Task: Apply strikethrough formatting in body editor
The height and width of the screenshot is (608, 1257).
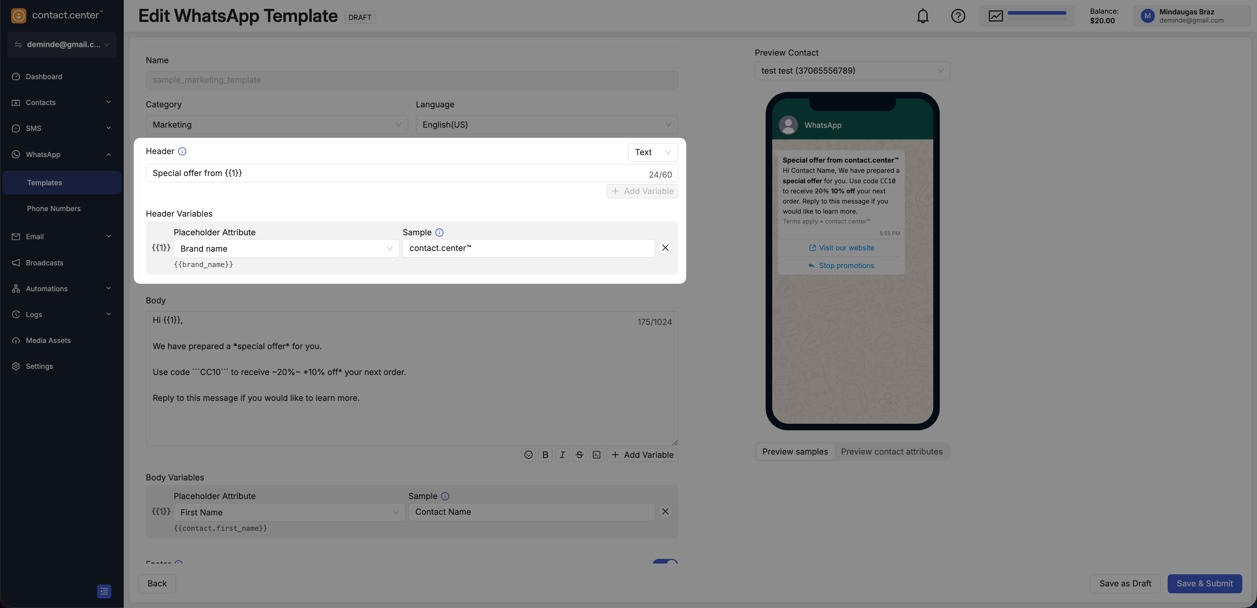Action: click(579, 455)
